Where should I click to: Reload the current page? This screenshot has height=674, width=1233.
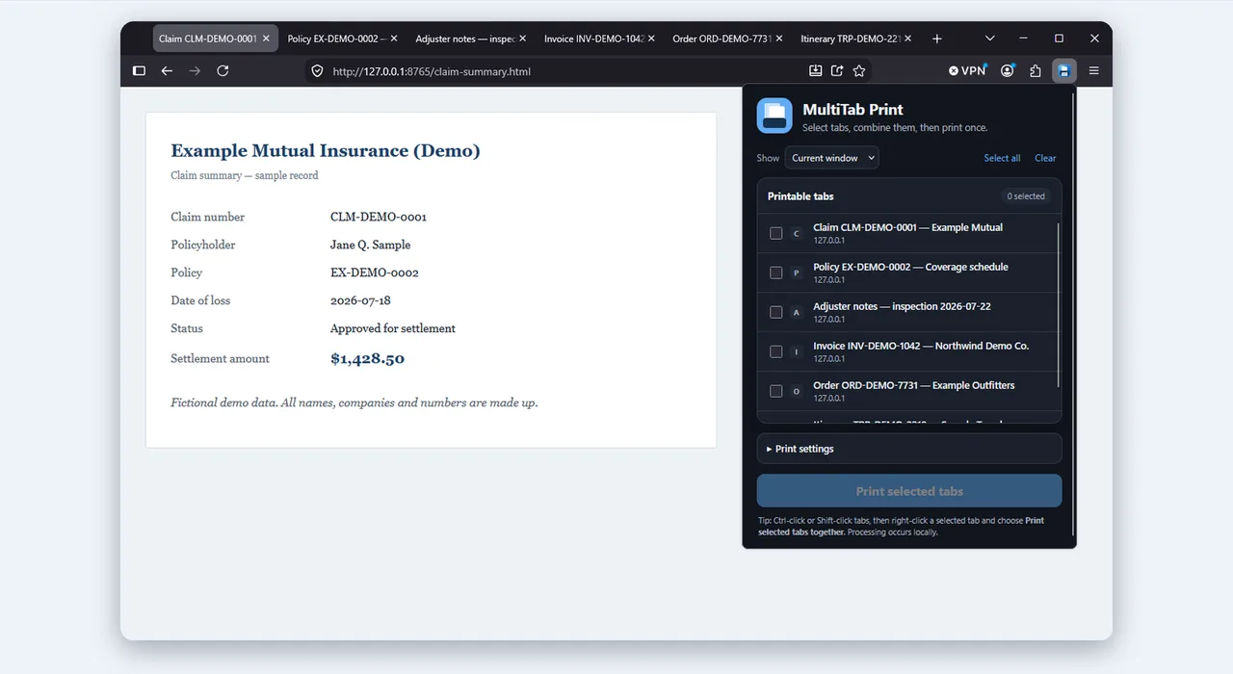[223, 70]
